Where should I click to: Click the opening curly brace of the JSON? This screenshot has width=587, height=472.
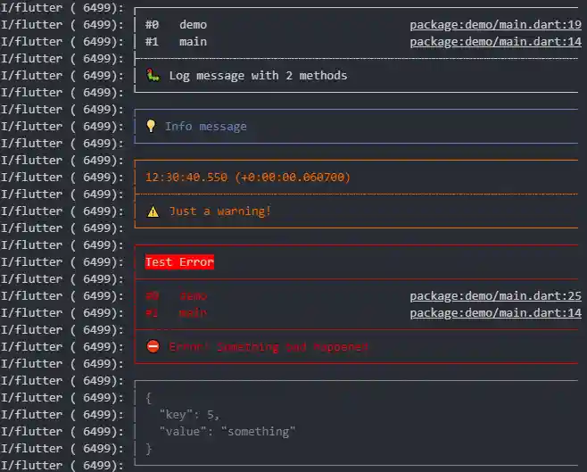149,398
